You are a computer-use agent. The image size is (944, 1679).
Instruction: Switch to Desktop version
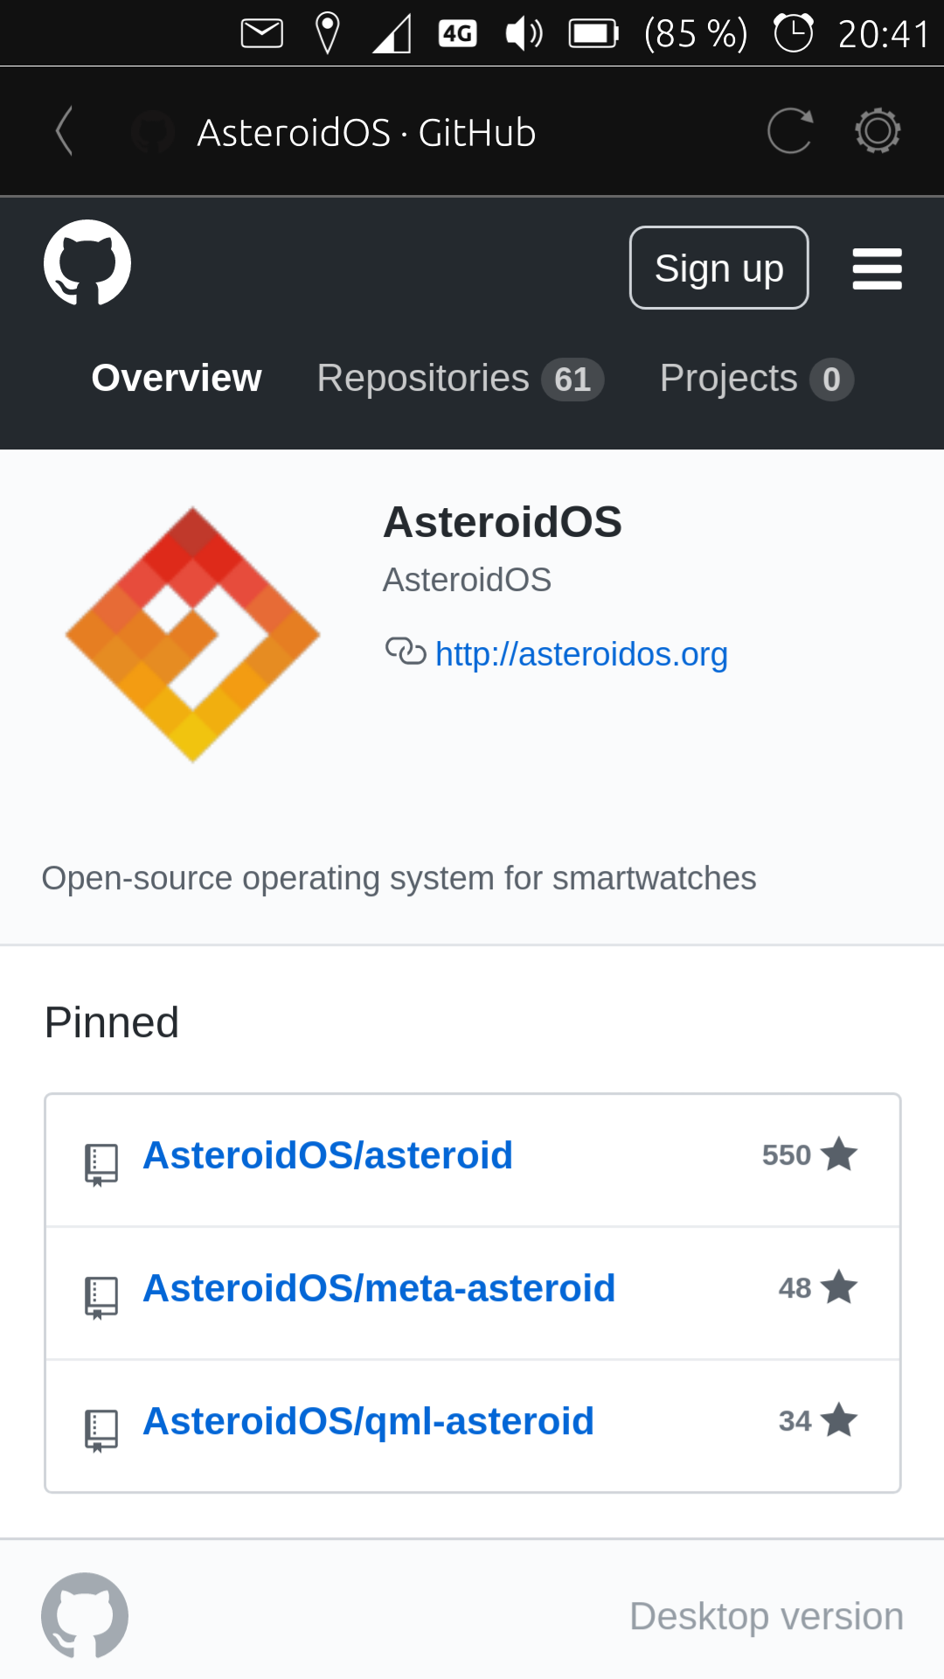tap(766, 1616)
